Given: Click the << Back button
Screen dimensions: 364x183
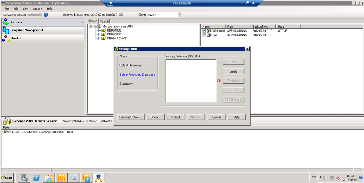Looking at the screenshot, I should click(176, 117).
